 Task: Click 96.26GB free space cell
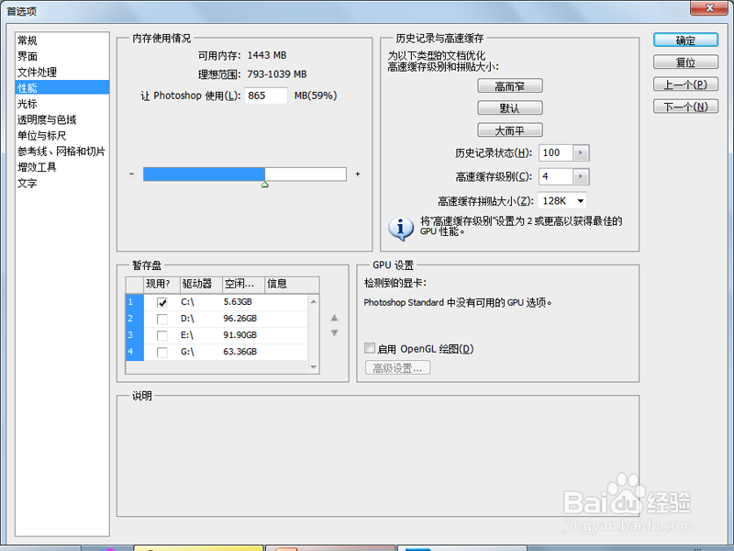[x=240, y=319]
